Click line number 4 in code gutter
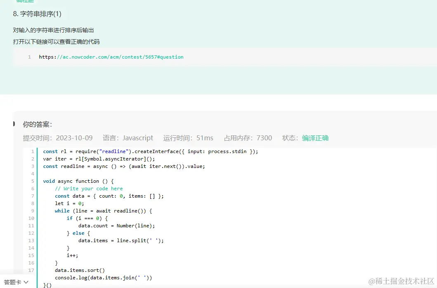Screen dimensions: 437x288 tap(33, 174)
